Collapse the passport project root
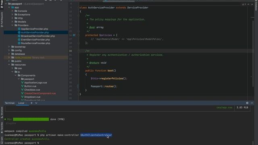Viewport: 258px width, 145px height. [6, 4]
